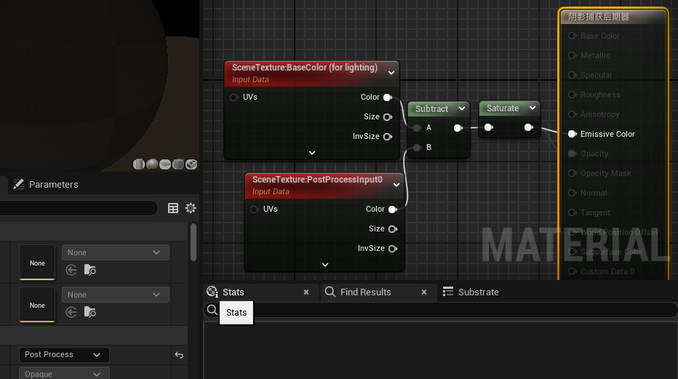Use selected asset for first None slot
The width and height of the screenshot is (678, 379).
coord(71,270)
